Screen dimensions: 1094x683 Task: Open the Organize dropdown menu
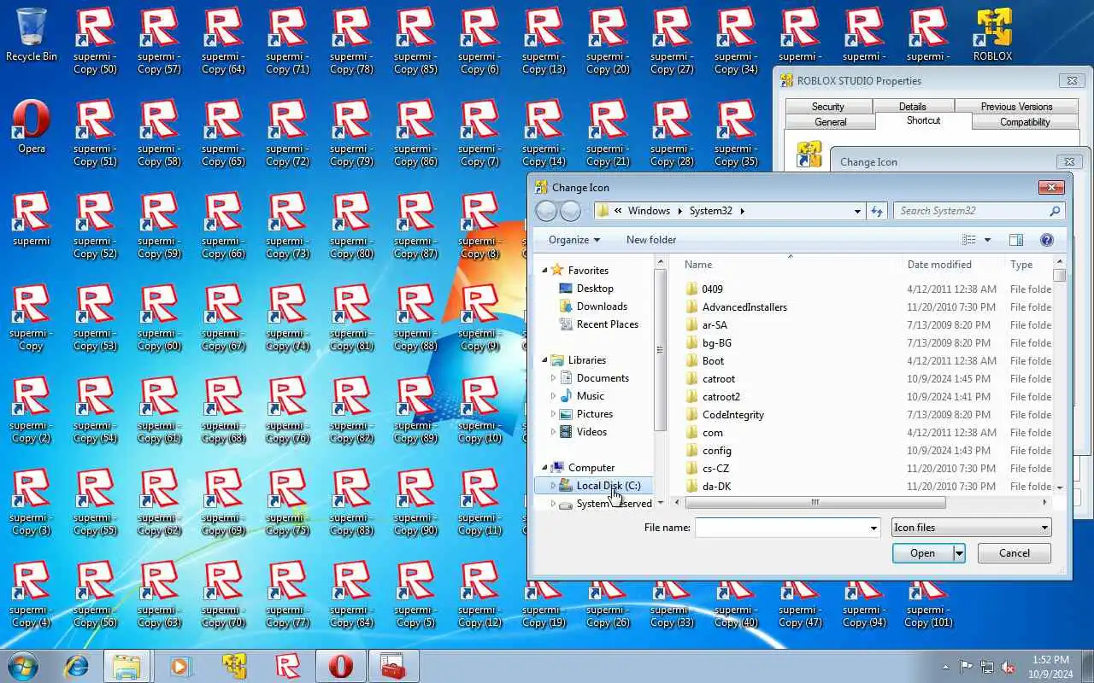pyautogui.click(x=574, y=240)
